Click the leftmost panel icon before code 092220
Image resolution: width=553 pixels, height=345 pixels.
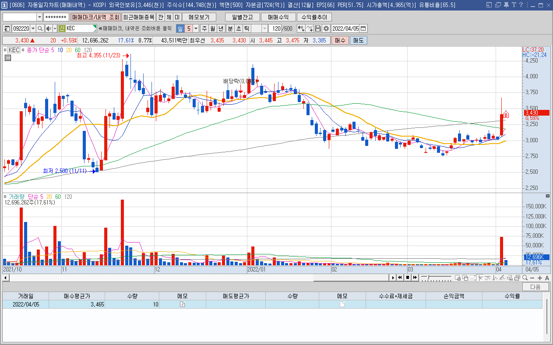(x=7, y=28)
